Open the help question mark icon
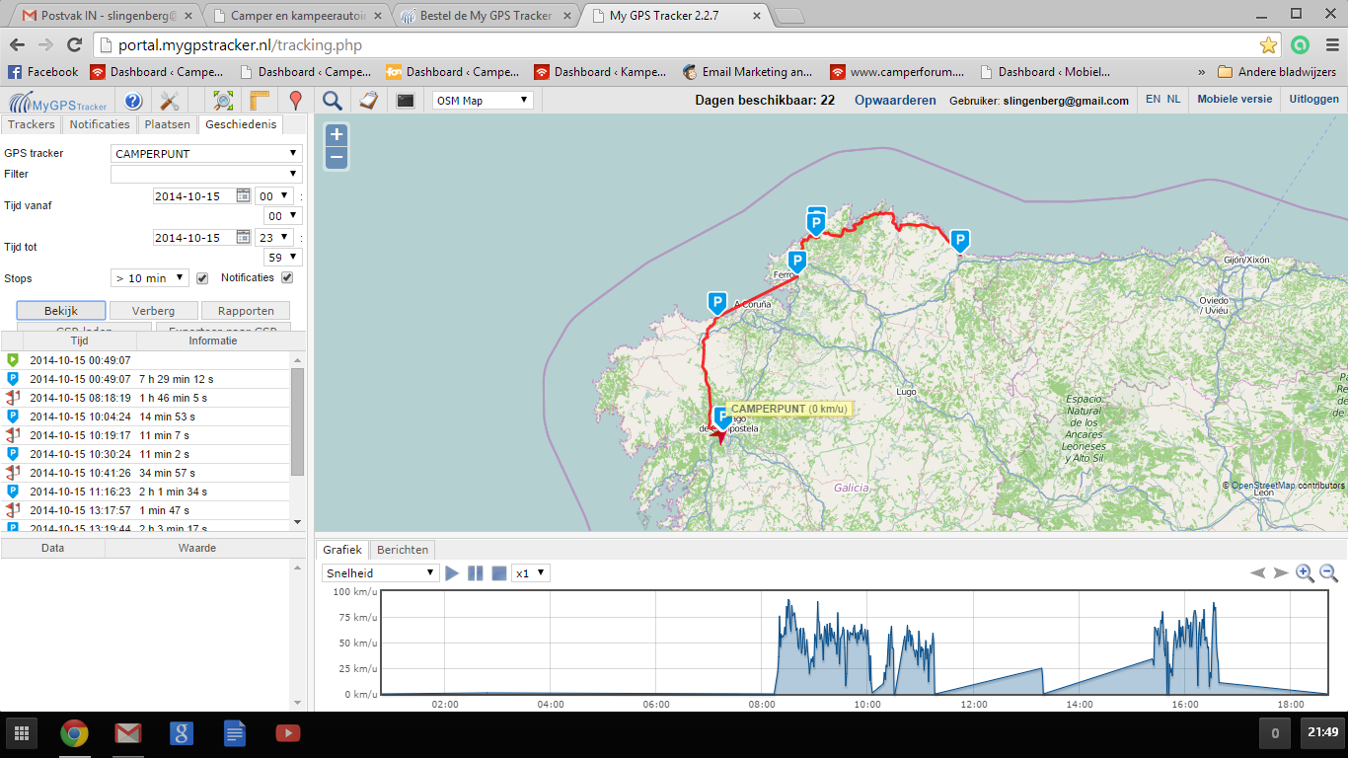Image resolution: width=1348 pixels, height=758 pixels. pos(133,101)
